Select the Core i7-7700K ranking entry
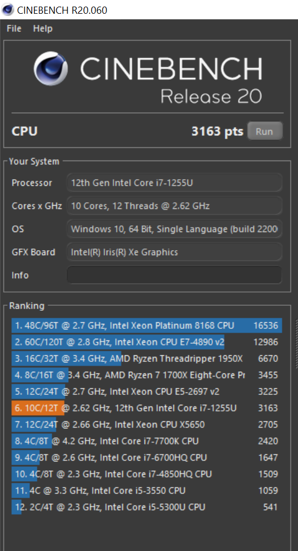Viewport: 298px width, 551px height. 147,441
